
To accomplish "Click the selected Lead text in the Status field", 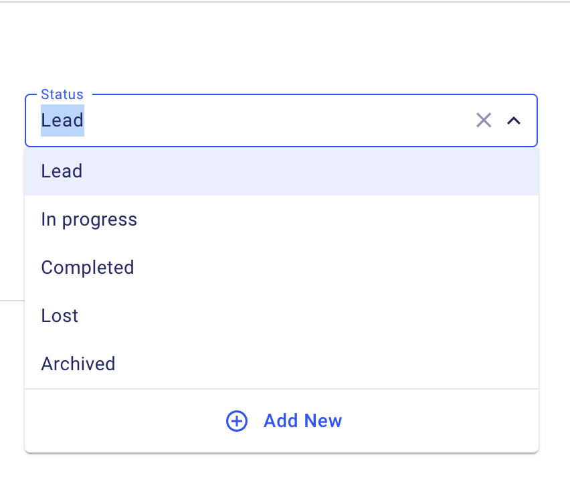I will click(62, 120).
